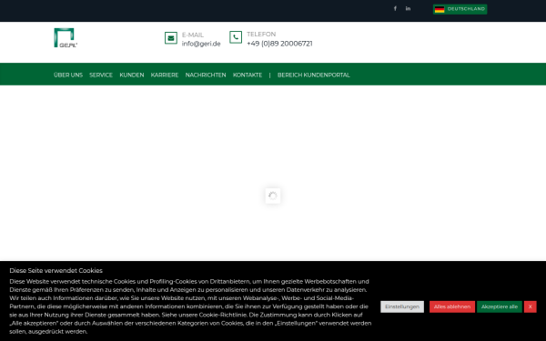Click the E-MAIL label text
This screenshot has width=546, height=341.
(193, 35)
